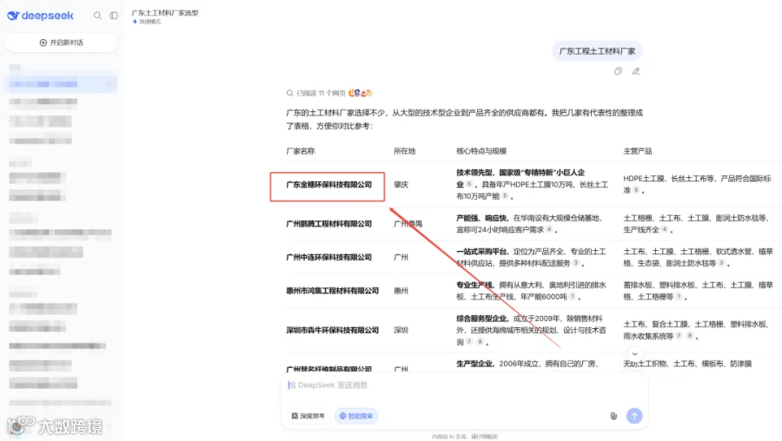Screen dimensions: 782x441
Task: Attach a file with the paperclip icon
Action: (x=613, y=416)
